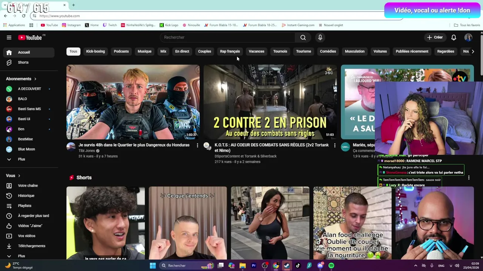The width and height of the screenshot is (483, 271).
Task: Select the Musculation filter chip
Action: click(x=355, y=51)
